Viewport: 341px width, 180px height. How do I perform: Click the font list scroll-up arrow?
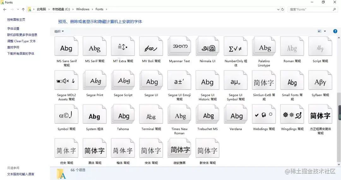point(339,38)
